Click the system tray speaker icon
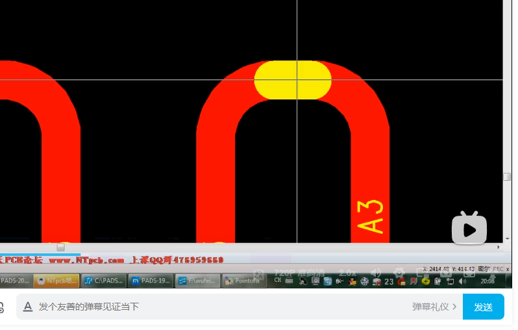This screenshot has height=330, width=518. (x=462, y=281)
